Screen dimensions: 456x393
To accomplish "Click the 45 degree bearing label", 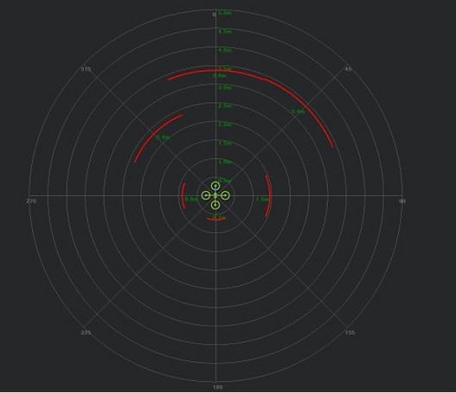I will [x=348, y=69].
